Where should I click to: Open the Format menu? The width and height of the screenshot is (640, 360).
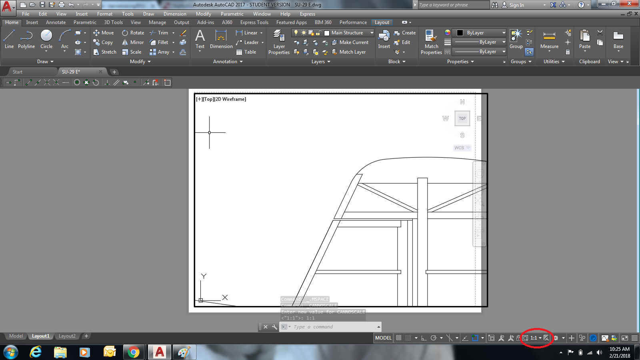pos(105,14)
